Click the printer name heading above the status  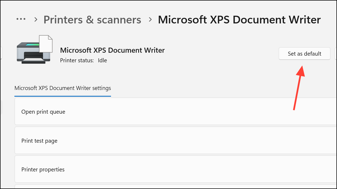coord(112,50)
